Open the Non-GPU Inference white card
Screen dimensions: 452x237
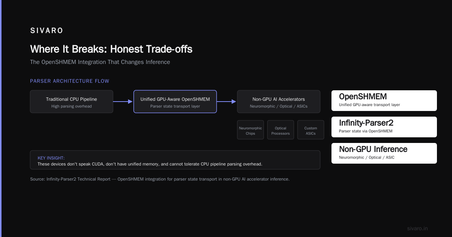pos(384,153)
